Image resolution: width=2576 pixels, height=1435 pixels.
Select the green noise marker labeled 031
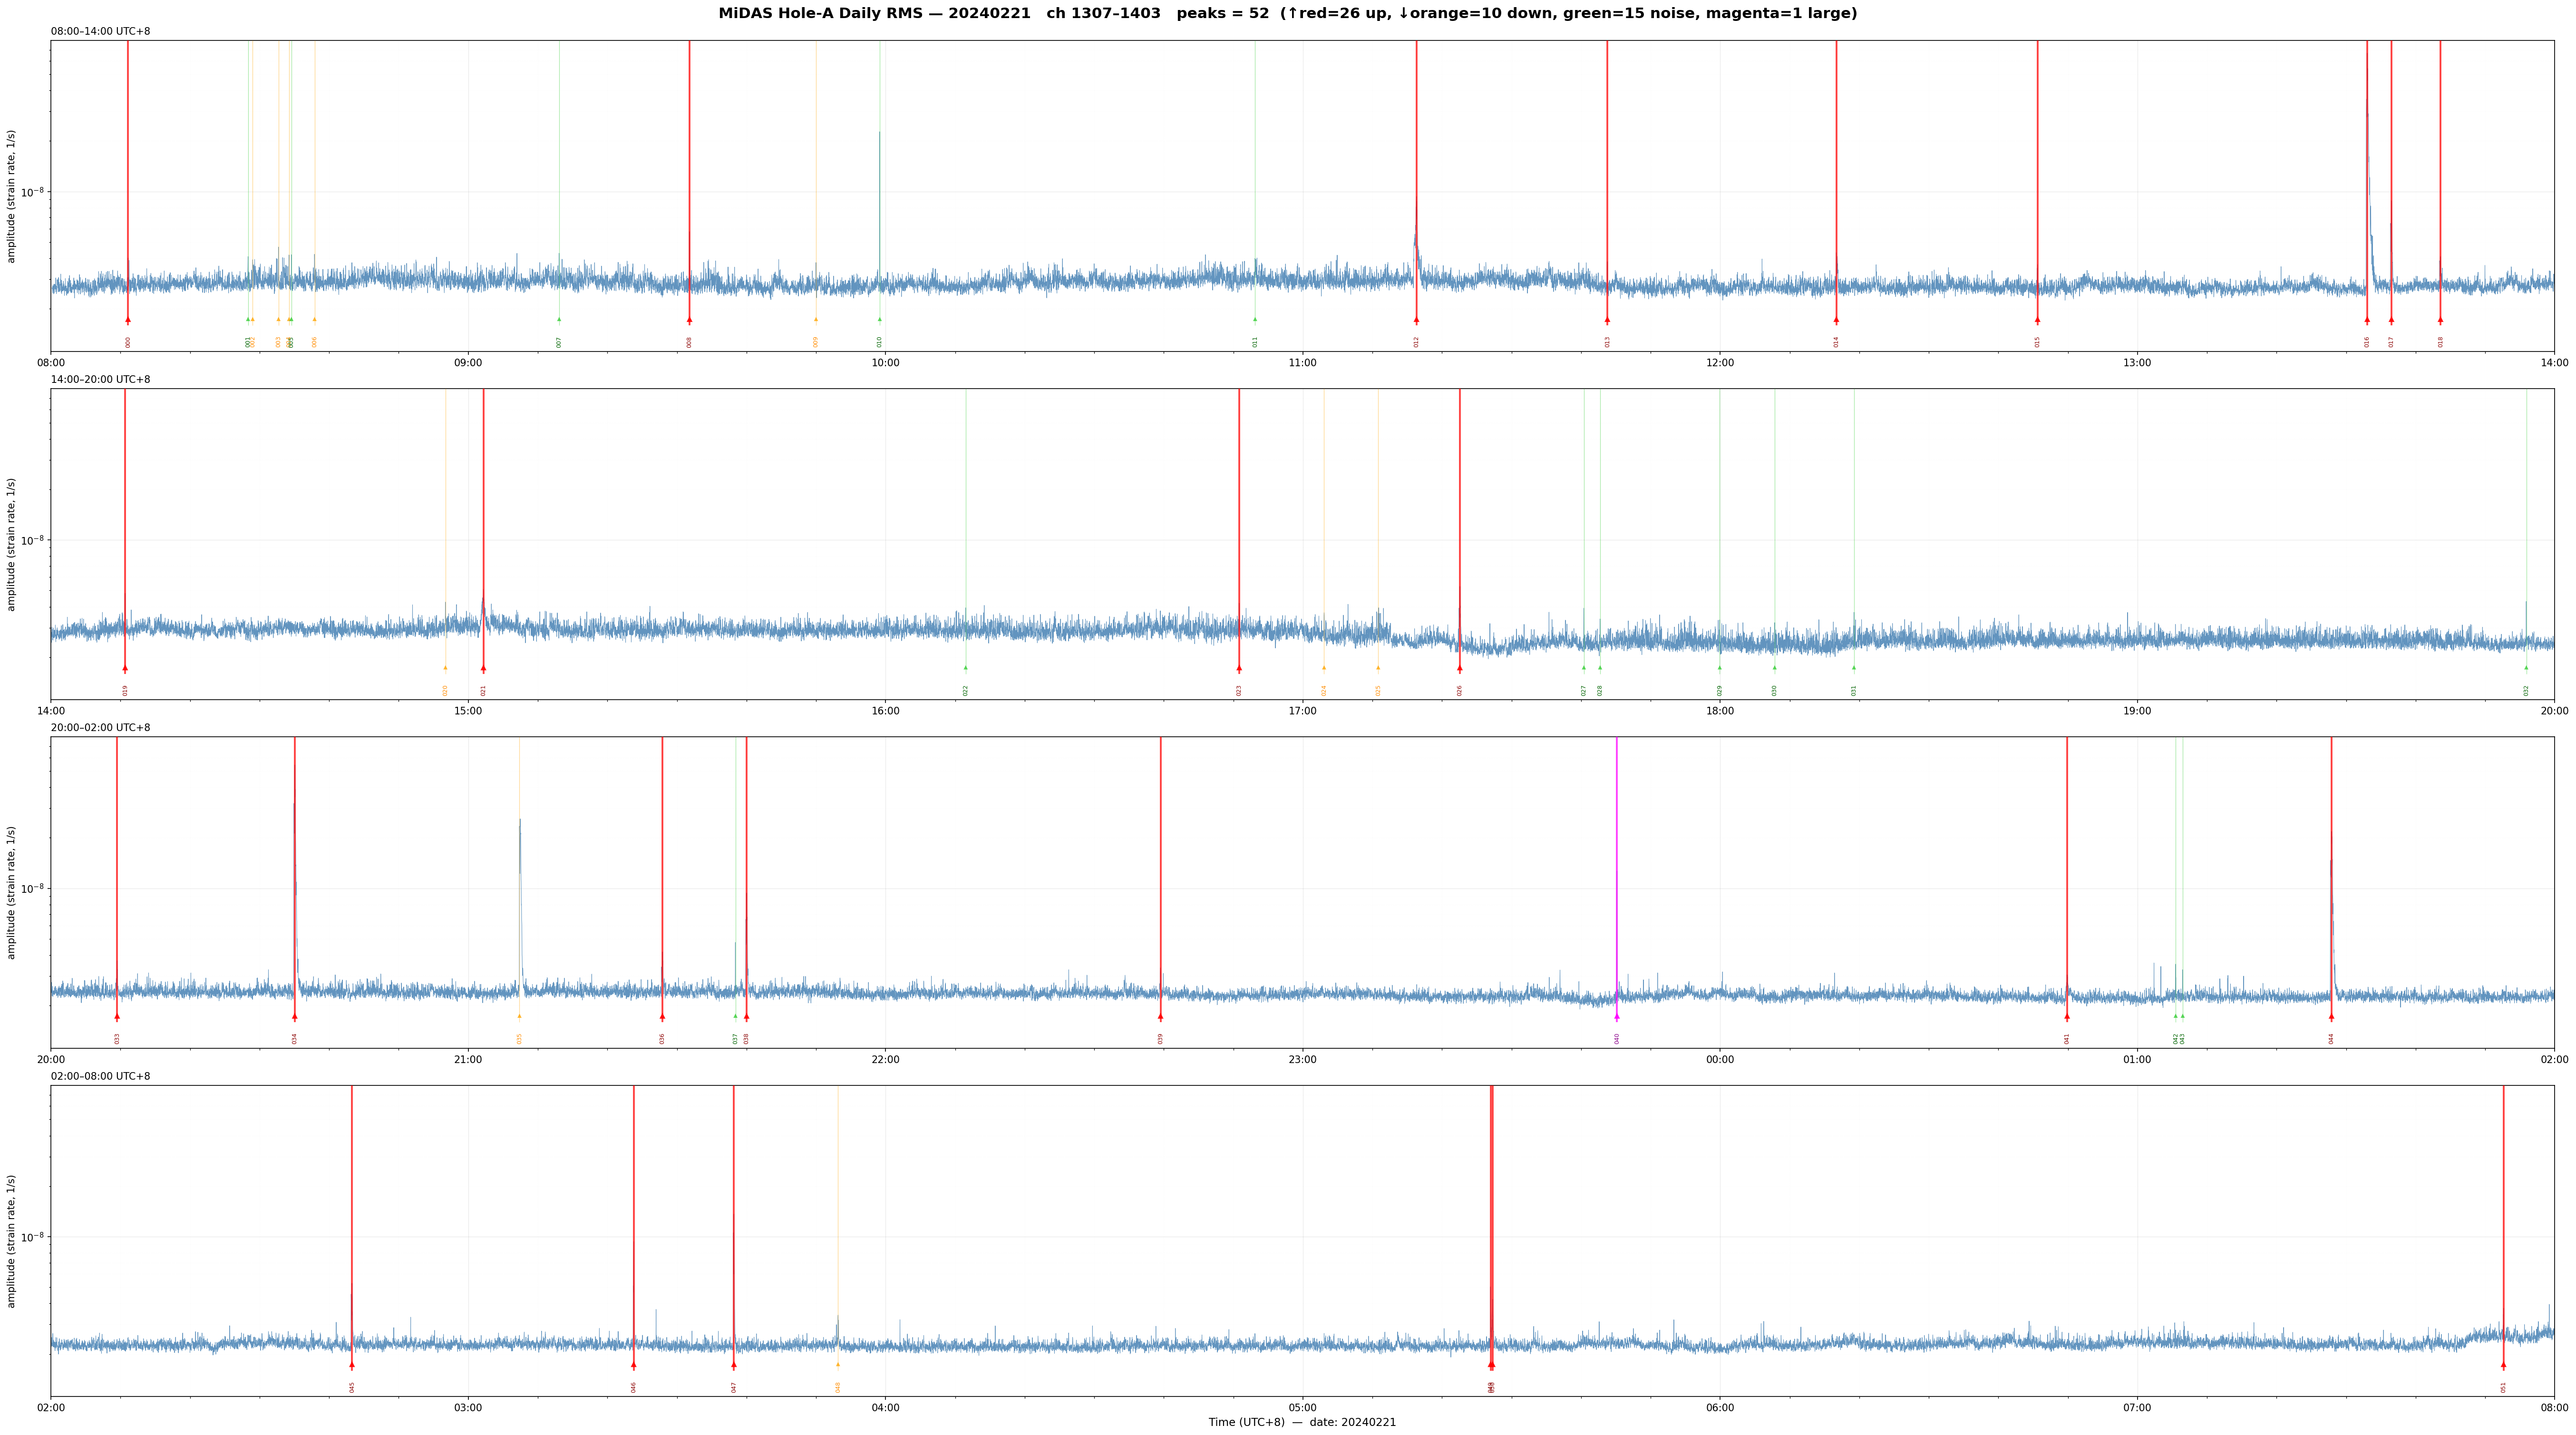1854,668
